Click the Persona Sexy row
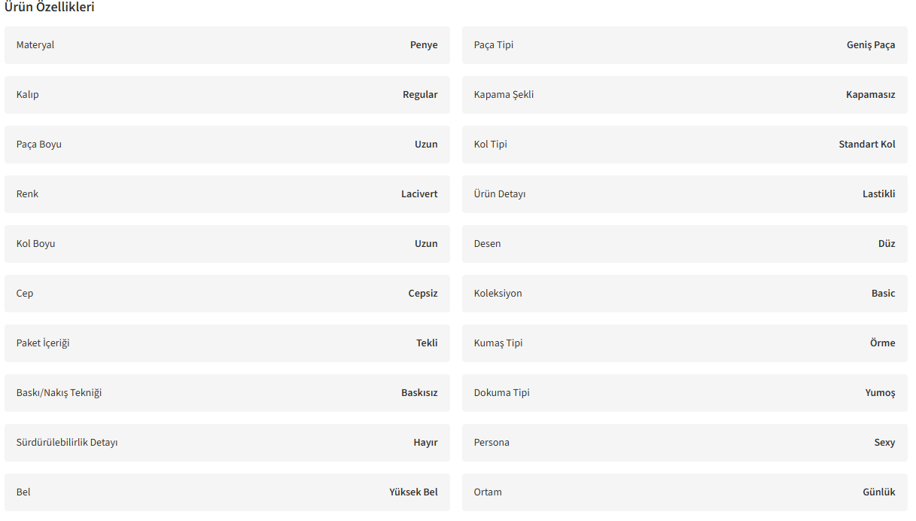 tap(685, 443)
